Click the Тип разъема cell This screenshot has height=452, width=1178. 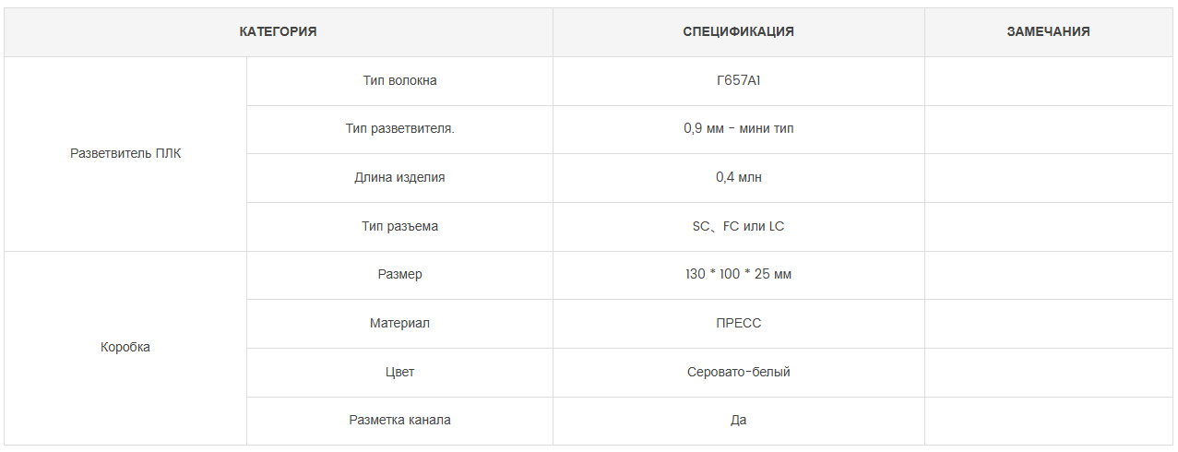click(400, 227)
